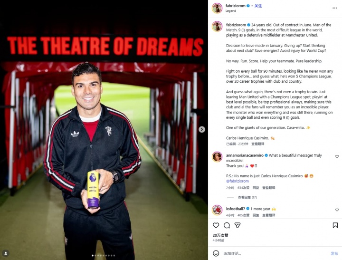342x260 pixels.
Task: Like ksfootball7's comment heart
Action: 337,210
